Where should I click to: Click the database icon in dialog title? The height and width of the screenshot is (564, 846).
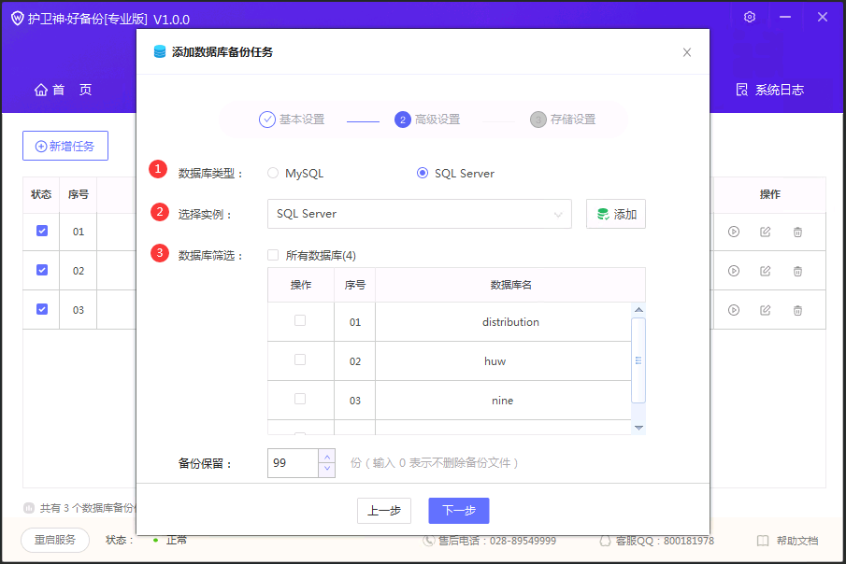point(160,51)
